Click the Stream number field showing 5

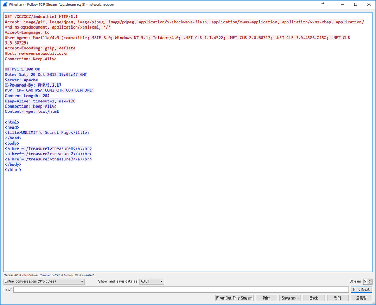click(x=365, y=281)
